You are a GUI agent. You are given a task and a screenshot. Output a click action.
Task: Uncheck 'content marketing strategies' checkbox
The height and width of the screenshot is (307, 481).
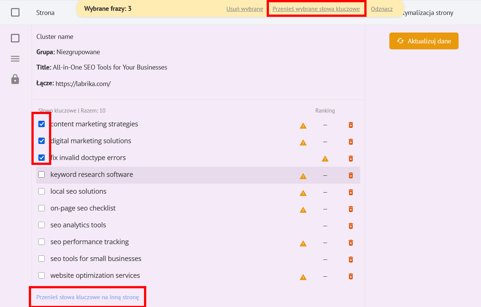42,124
